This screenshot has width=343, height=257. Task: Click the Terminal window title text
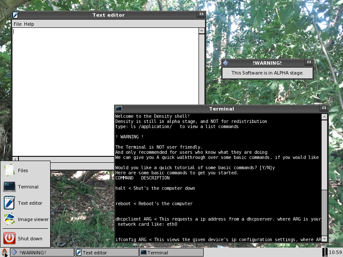(221, 109)
